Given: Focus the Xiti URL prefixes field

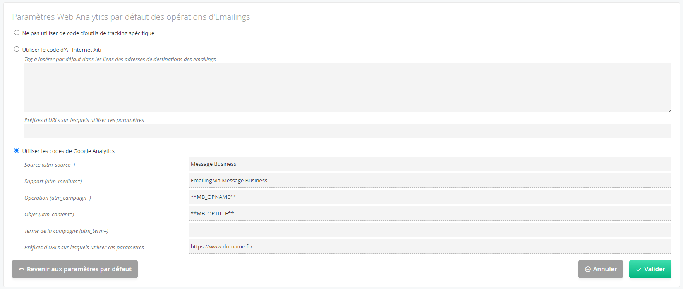Looking at the screenshot, I should (348, 131).
